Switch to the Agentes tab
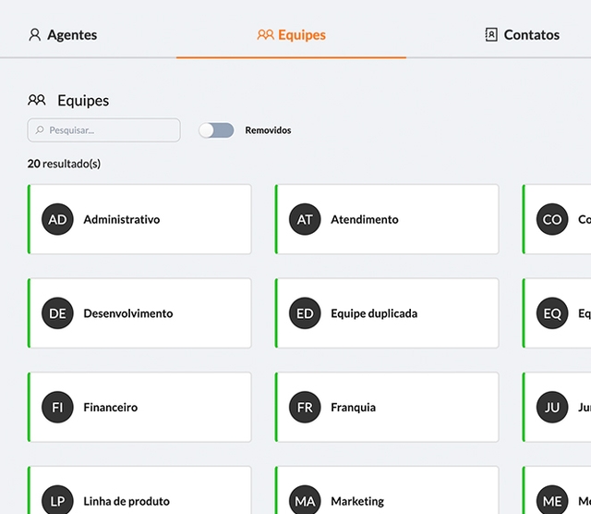This screenshot has height=514, width=591. click(x=63, y=35)
